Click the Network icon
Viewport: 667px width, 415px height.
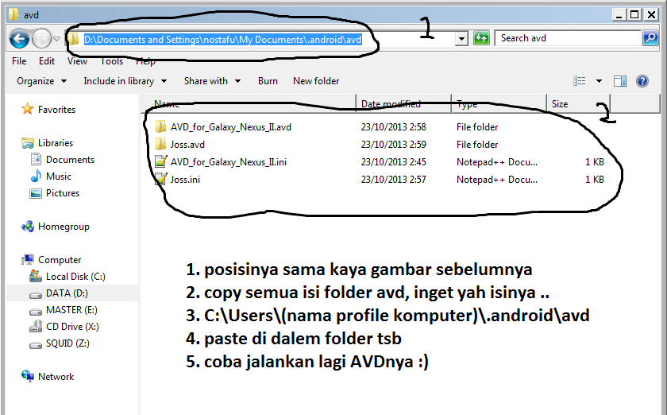pos(28,376)
